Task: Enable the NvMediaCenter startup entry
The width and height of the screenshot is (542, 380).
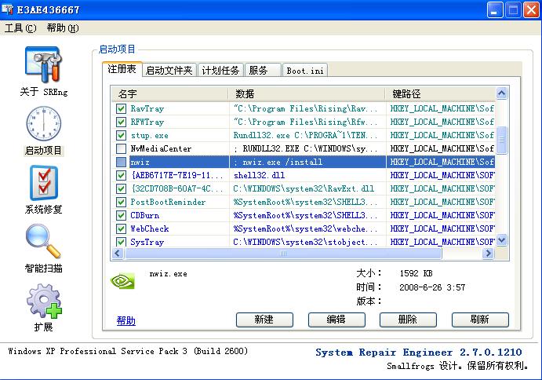Action: click(x=121, y=148)
